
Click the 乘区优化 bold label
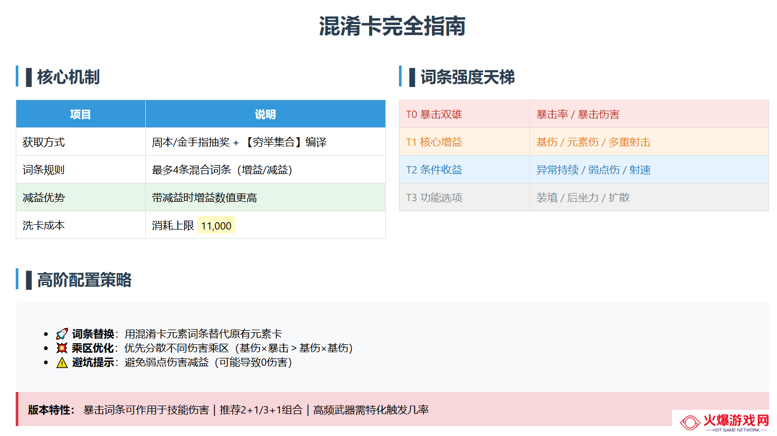click(x=93, y=348)
